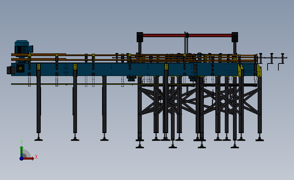294x180 pixels.
Task: Select the right black bracket holding the red bar
Action: (x=235, y=37)
